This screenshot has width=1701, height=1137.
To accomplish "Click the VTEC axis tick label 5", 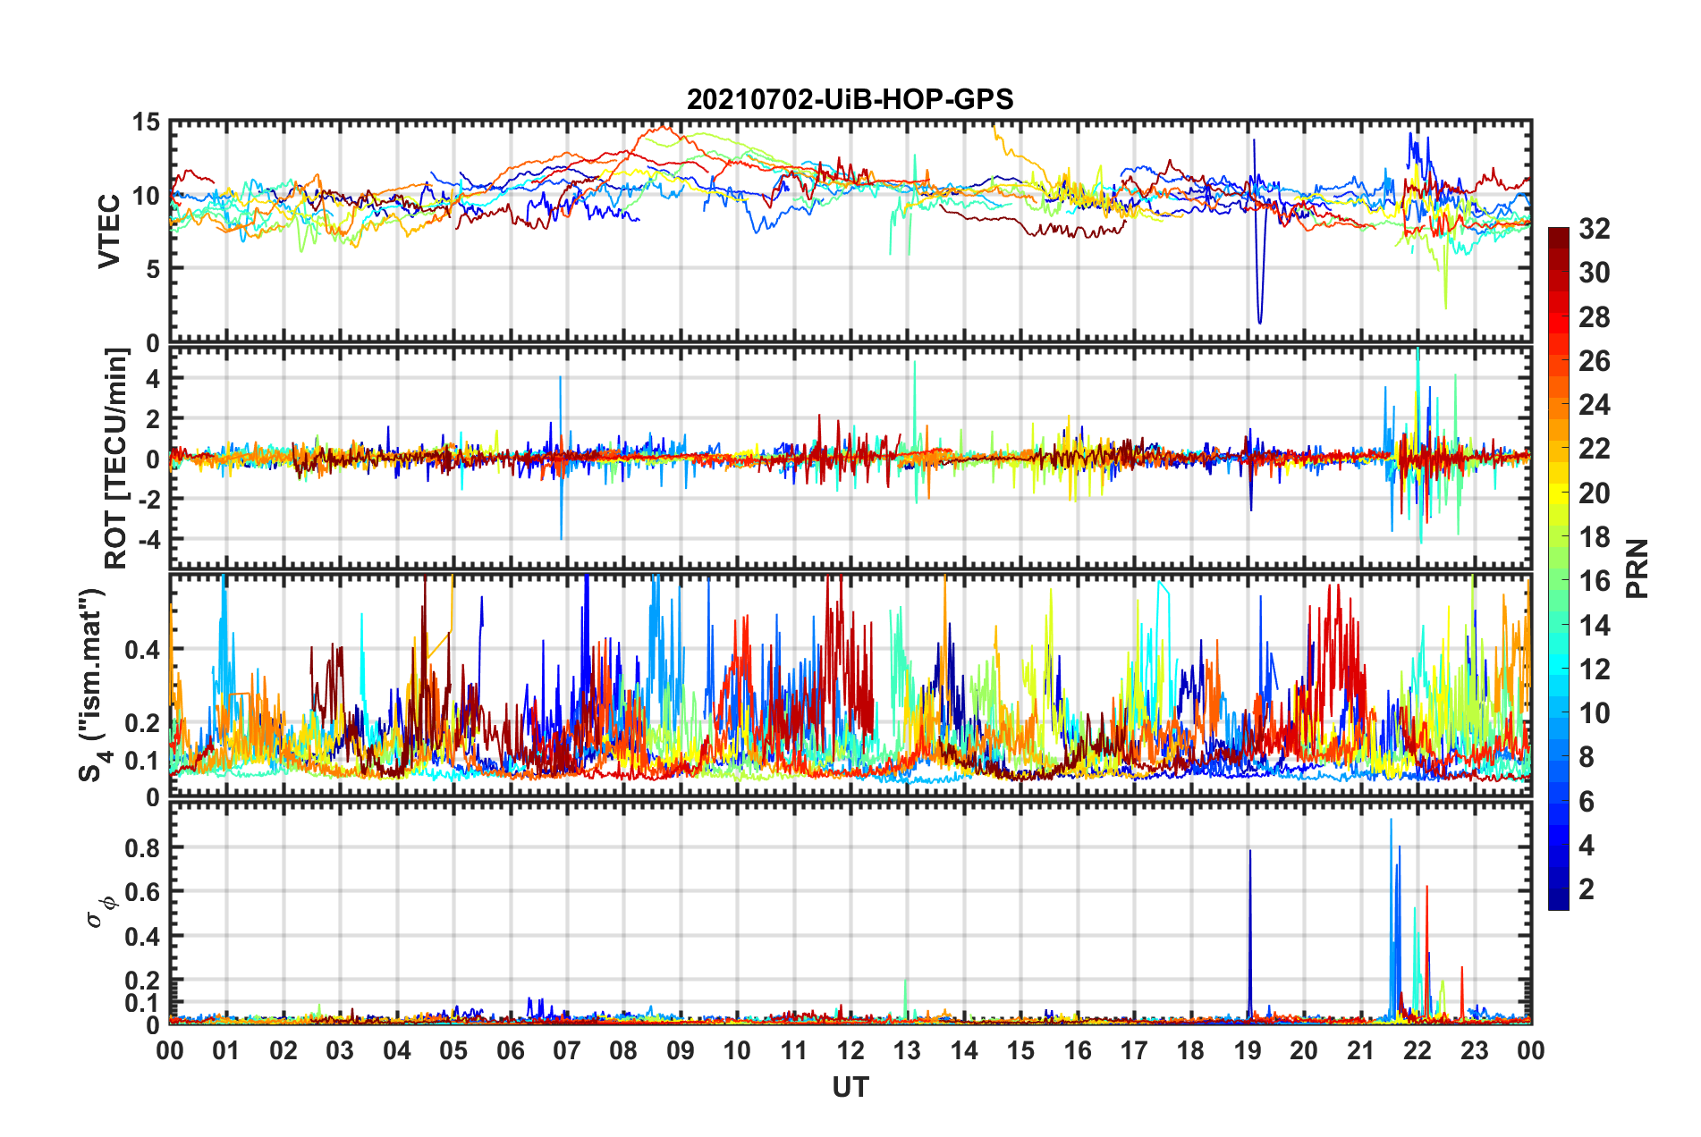I will click(153, 269).
